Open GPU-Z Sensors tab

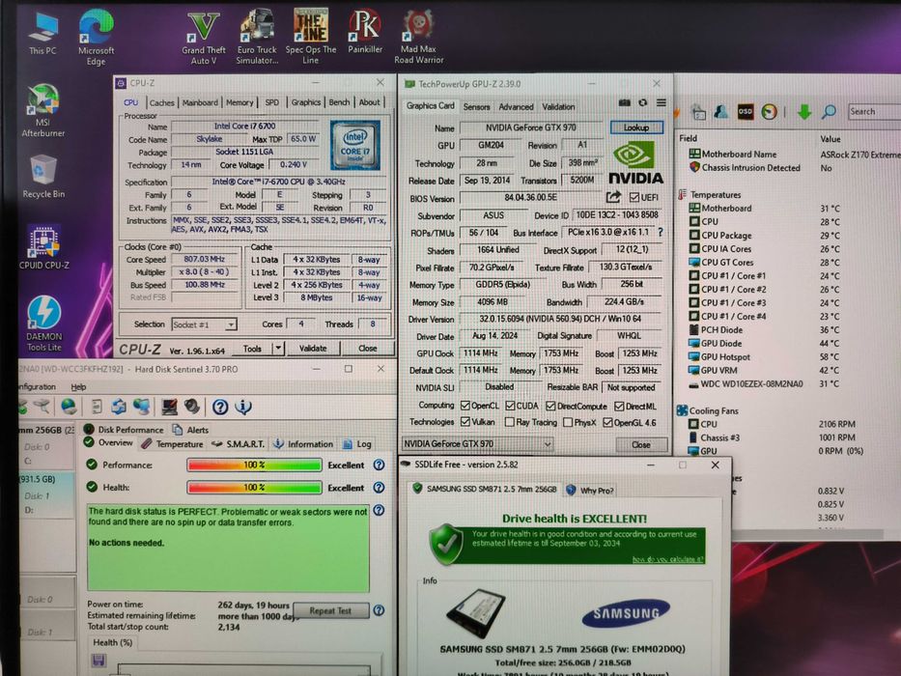pos(476,107)
